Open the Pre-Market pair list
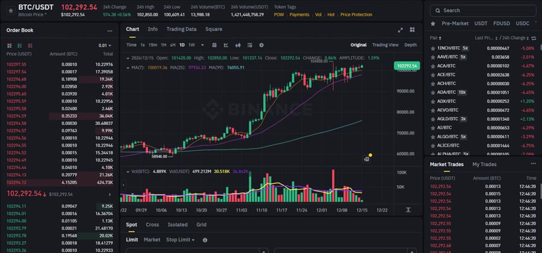Screen dimensions: 542x253 pyautogui.click(x=455, y=23)
